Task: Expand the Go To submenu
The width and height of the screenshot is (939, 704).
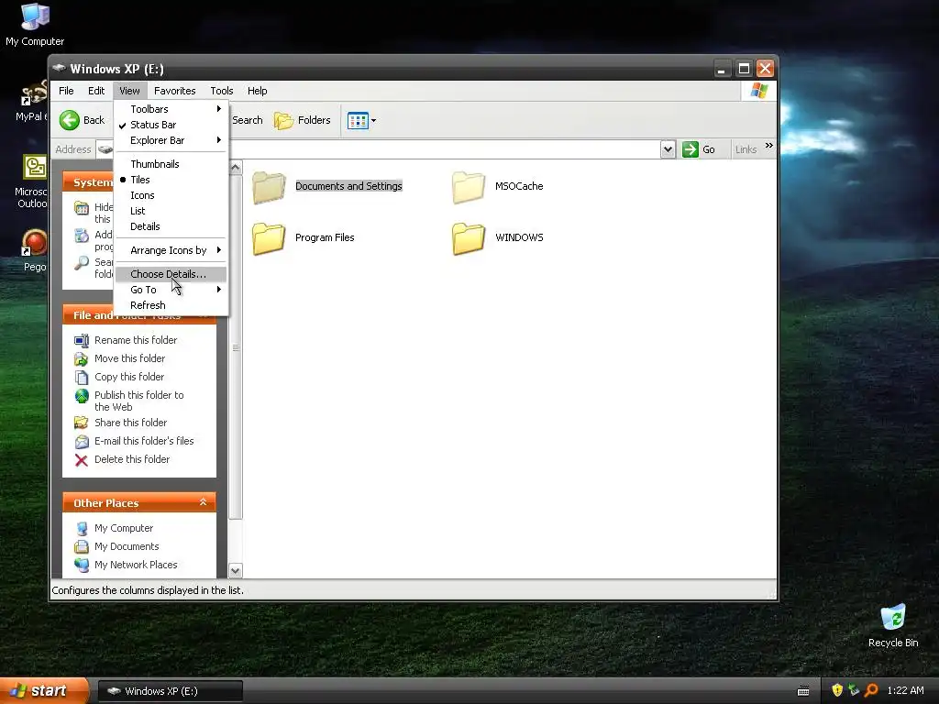Action: (x=171, y=290)
